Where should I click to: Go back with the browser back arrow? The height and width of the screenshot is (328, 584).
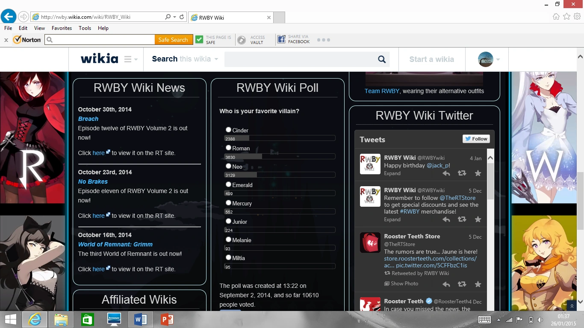click(9, 17)
